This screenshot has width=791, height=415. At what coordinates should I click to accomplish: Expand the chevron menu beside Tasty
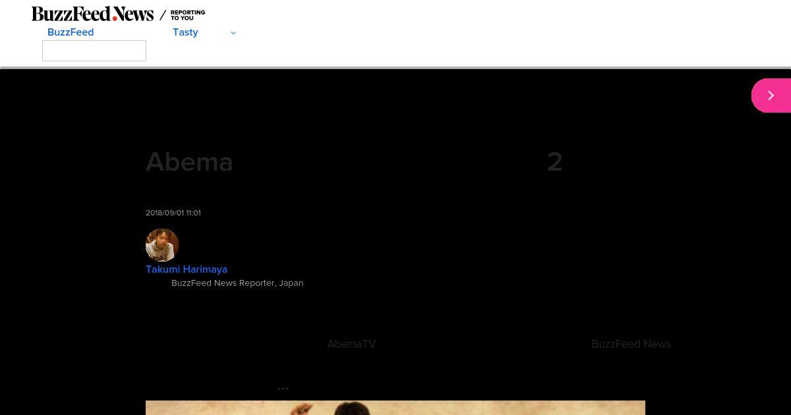coord(233,33)
